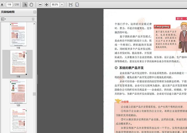Go to next page arrow button
Image resolution: width=187 pixels, height=133 pixels.
[x=2, y=5]
